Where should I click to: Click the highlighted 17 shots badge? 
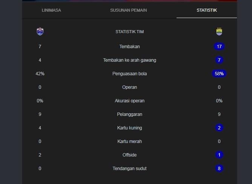219,47
